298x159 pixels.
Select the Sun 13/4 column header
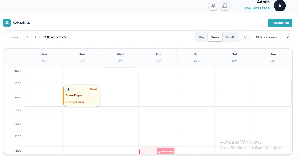pyautogui.click(x=273, y=58)
